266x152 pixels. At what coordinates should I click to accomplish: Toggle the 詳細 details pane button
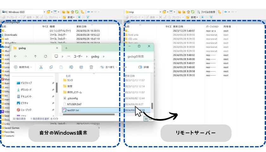[144, 67]
